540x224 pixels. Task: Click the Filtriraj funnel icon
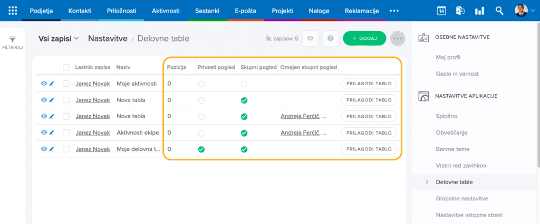coord(13,39)
